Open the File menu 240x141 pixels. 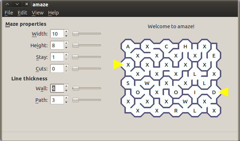tap(9, 13)
